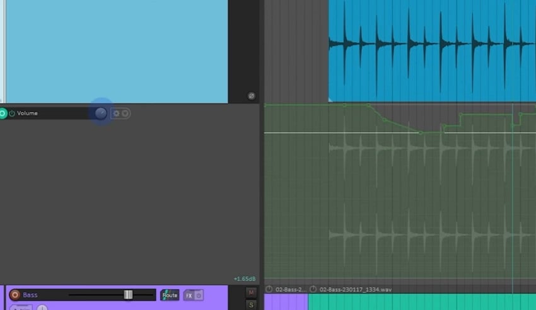This screenshot has height=310, width=536.
Task: Open the Volume envelope gear settings
Action: 116,113
